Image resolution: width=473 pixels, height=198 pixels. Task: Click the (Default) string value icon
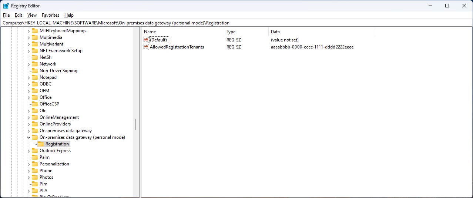146,40
